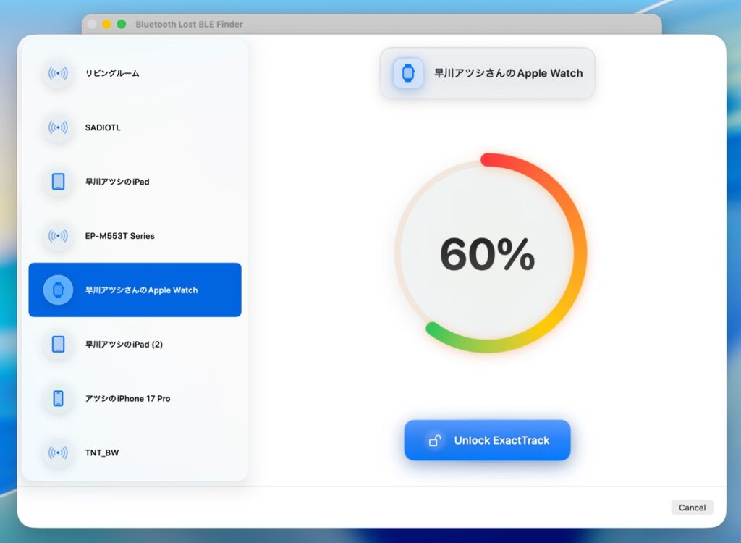Select リビングルーム device from list
Viewport: 741px width, 543px height.
click(112, 73)
